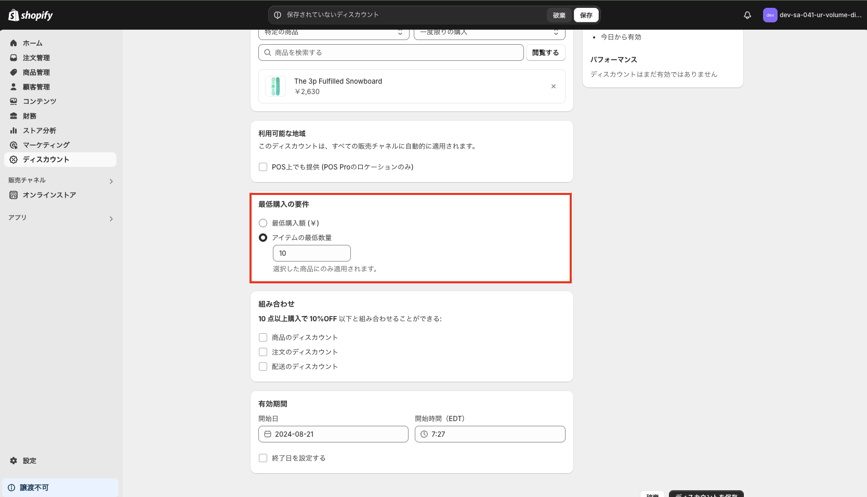The height and width of the screenshot is (497, 867).
Task: Open 注文管理 from the sidebar
Action: pyautogui.click(x=36, y=58)
